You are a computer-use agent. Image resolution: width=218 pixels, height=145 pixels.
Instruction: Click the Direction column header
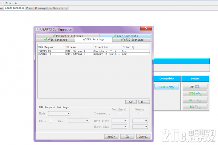coord(108,47)
